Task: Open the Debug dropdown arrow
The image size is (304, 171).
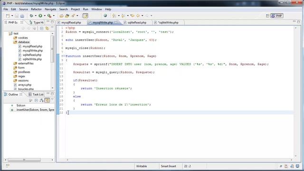Action: pyautogui.click(x=36, y=16)
